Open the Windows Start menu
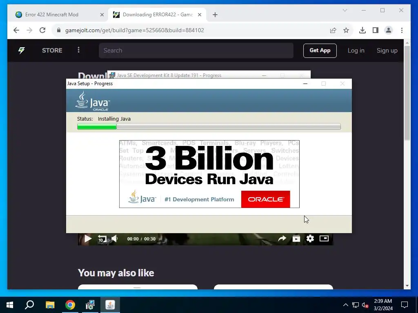The width and height of the screenshot is (418, 313). [10, 305]
